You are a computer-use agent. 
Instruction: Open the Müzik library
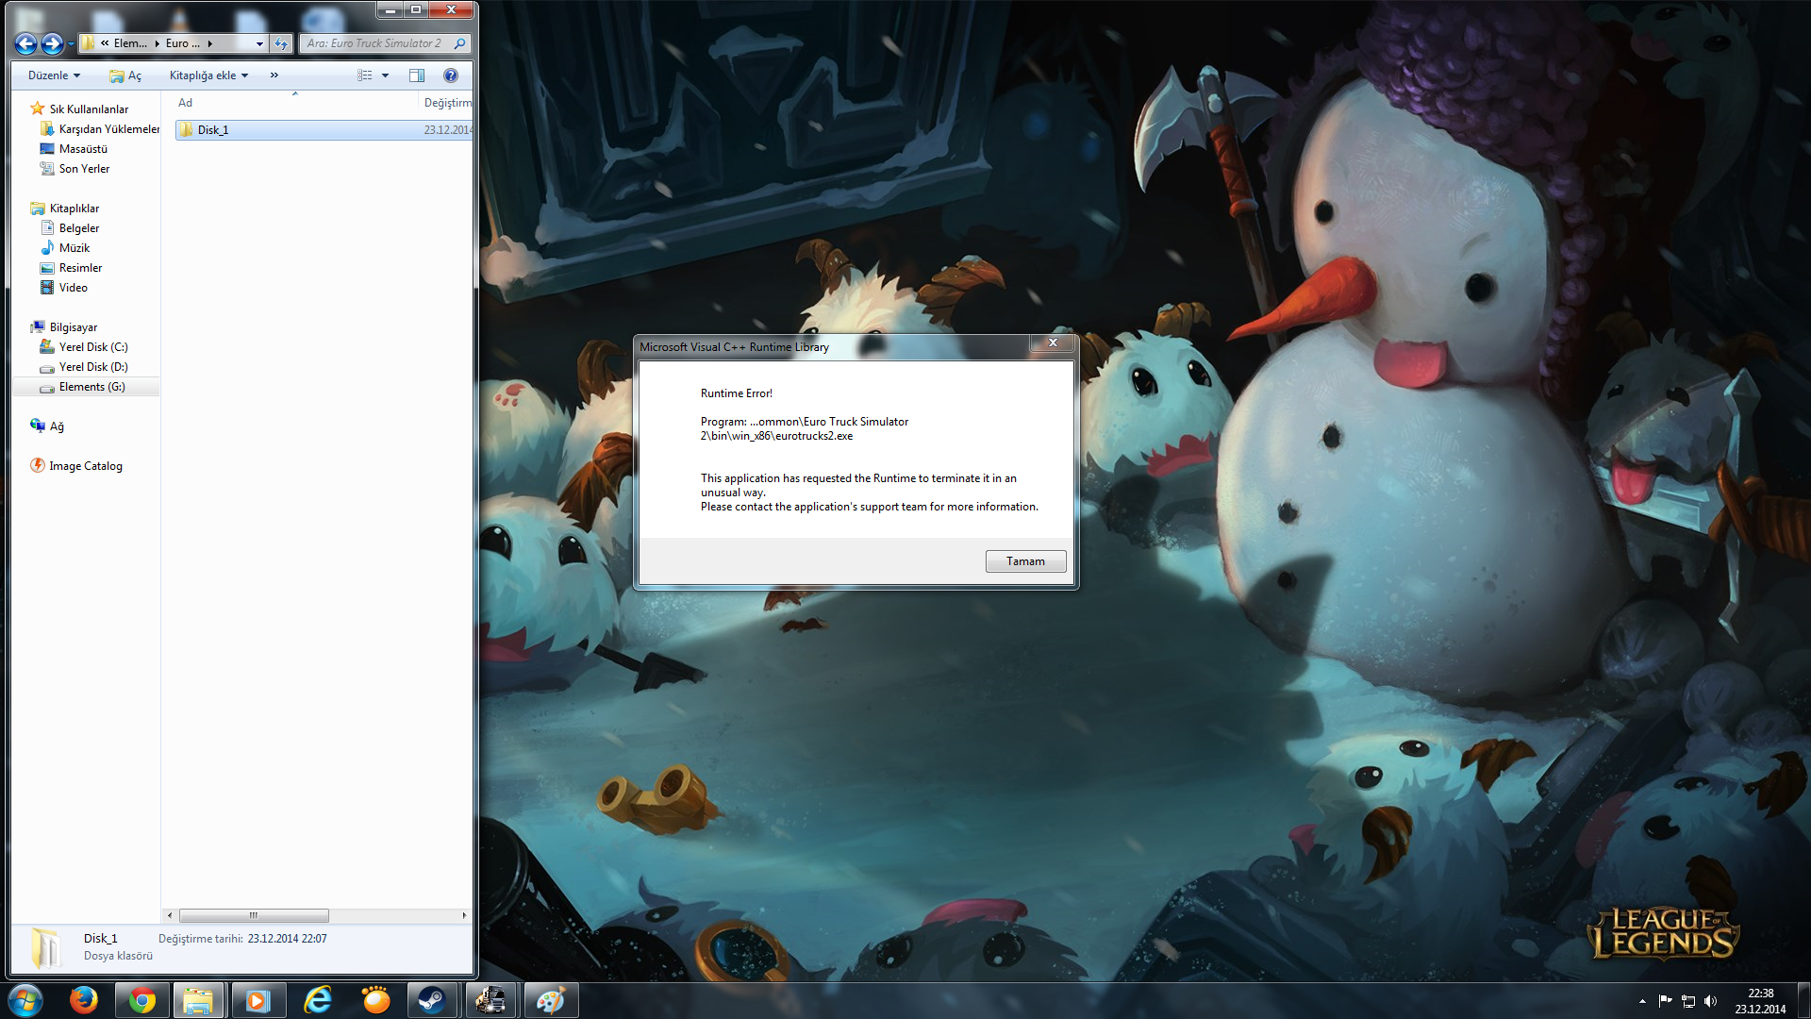pos(74,248)
